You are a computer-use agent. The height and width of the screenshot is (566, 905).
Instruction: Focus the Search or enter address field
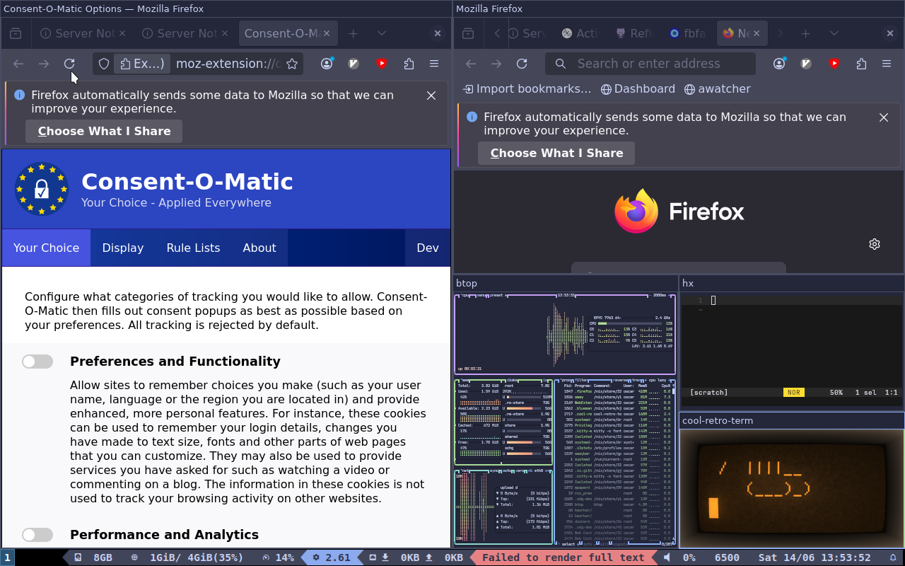[649, 64]
